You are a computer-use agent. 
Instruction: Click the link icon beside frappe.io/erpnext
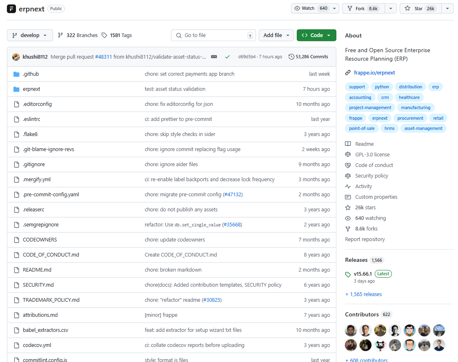pos(348,73)
